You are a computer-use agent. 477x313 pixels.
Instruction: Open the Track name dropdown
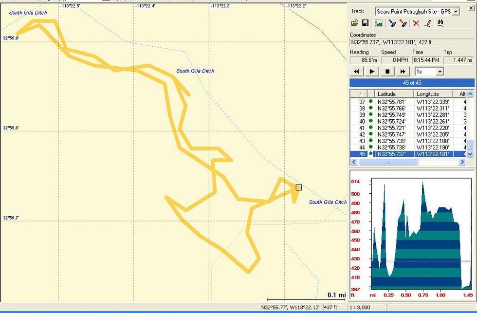[x=456, y=12]
